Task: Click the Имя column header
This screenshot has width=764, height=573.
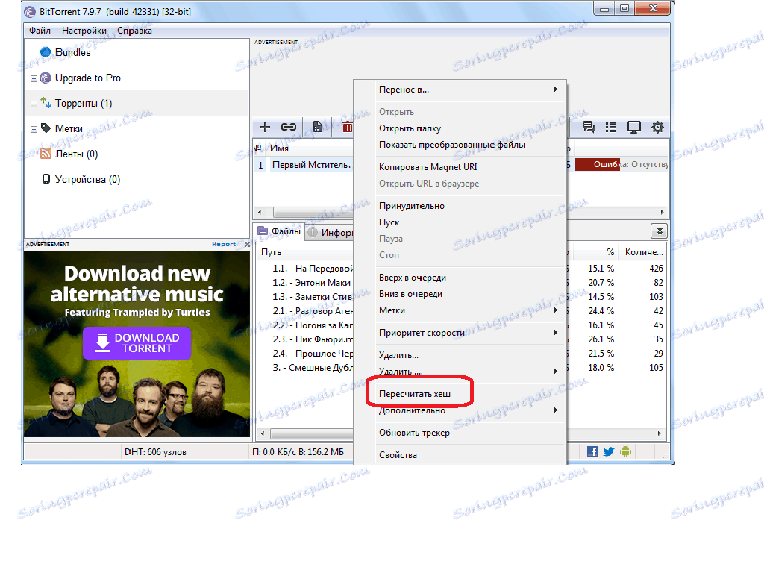Action: (310, 148)
